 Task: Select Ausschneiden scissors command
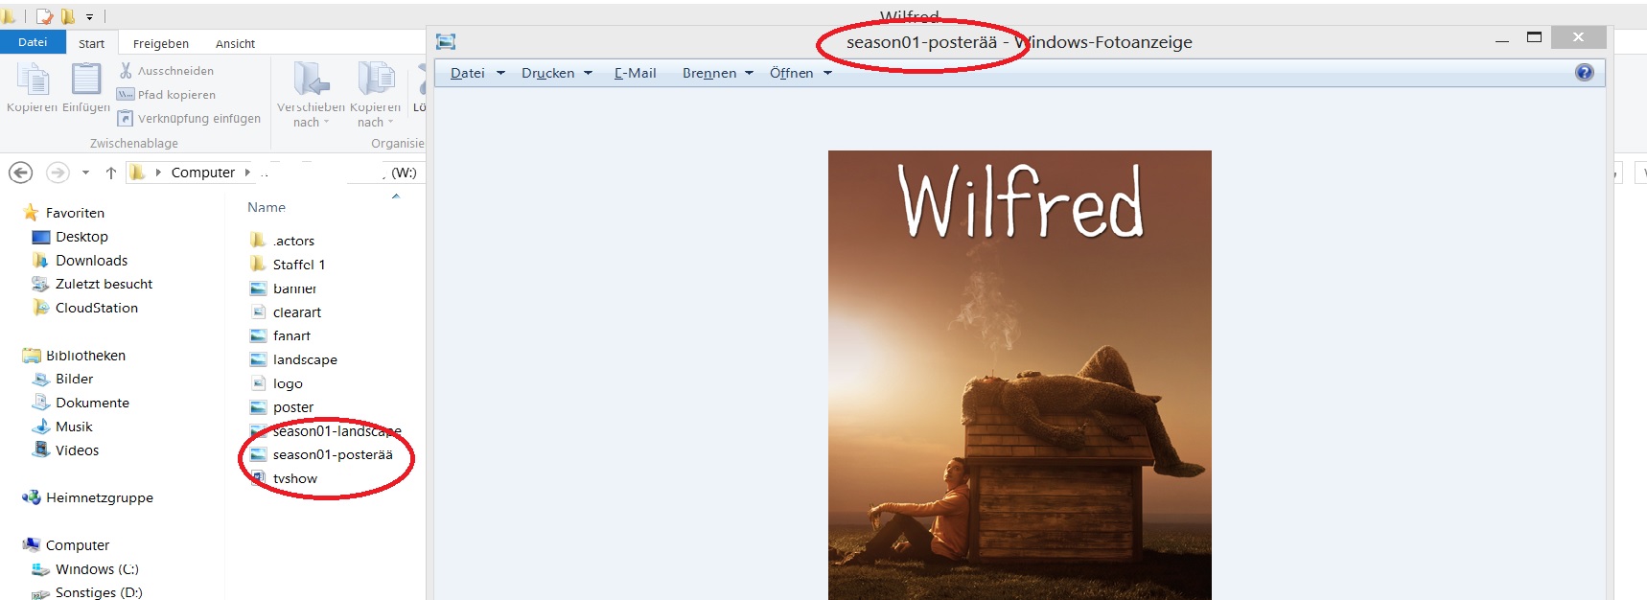(x=166, y=71)
